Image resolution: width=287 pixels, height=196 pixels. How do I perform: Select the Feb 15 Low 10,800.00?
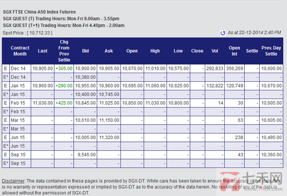coord(178,103)
